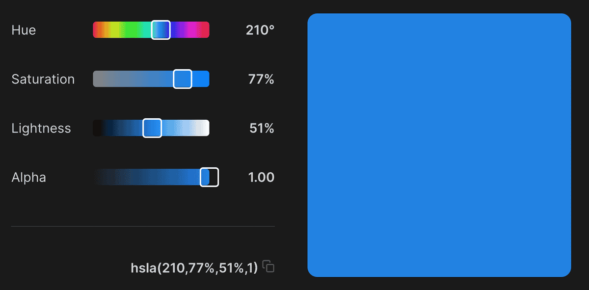Click the copy icon beside the hsla value
The width and height of the screenshot is (589, 290).
(x=268, y=267)
